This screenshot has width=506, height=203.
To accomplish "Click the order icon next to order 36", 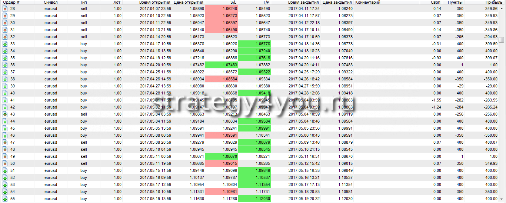I will 5,65.
